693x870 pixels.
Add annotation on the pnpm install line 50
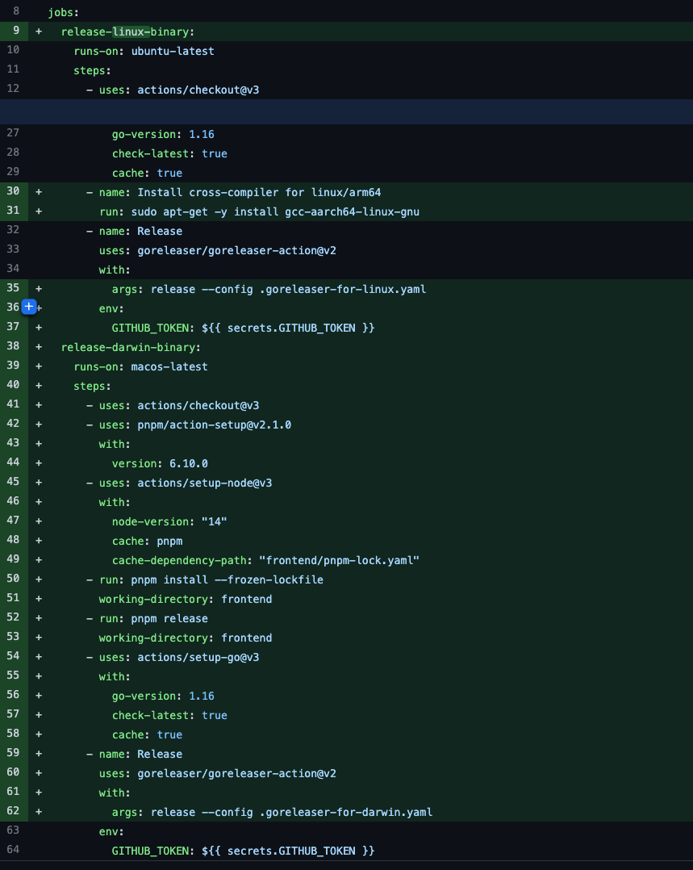coord(29,579)
